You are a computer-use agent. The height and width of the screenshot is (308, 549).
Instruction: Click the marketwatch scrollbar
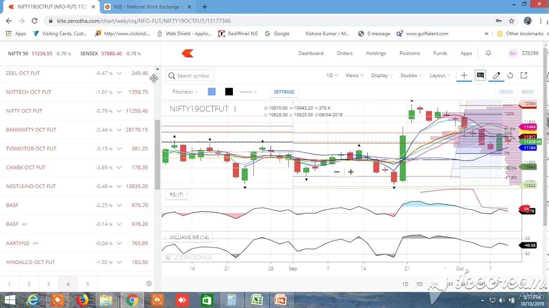[157, 154]
